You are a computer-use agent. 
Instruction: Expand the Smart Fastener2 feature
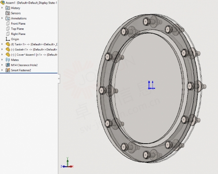tap(2, 70)
